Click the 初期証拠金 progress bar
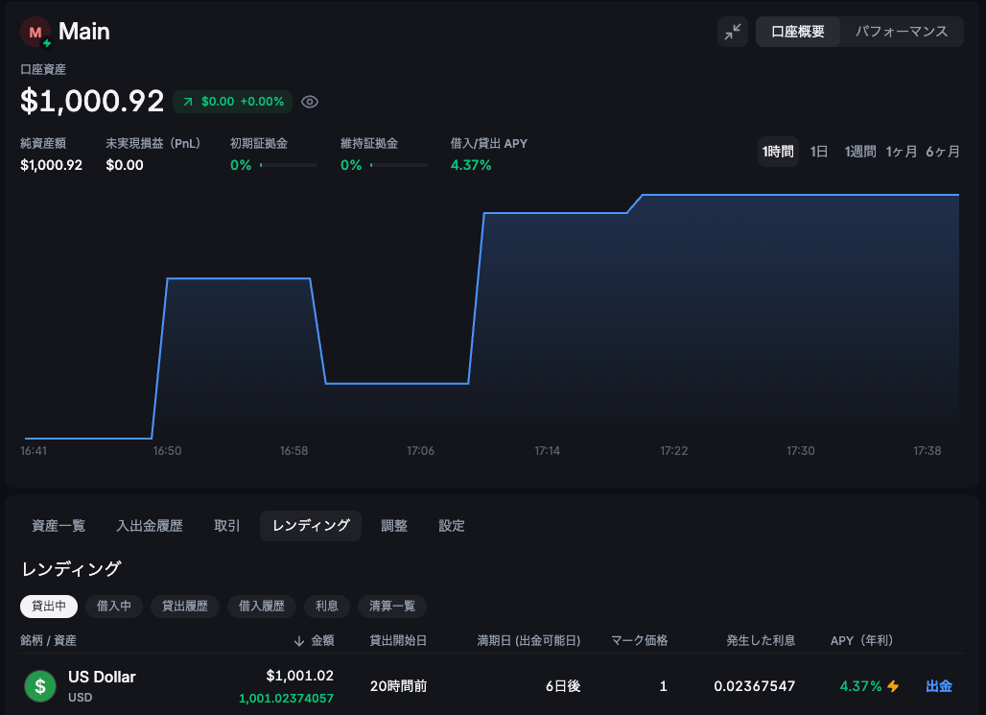Screen dimensions: 986x715 289,165
